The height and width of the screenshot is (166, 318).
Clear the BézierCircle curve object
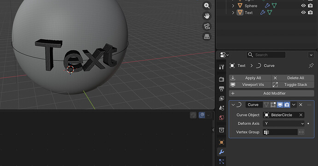[301, 115]
